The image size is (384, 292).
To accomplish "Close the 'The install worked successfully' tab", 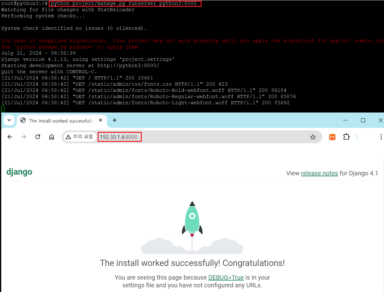I will (x=100, y=121).
